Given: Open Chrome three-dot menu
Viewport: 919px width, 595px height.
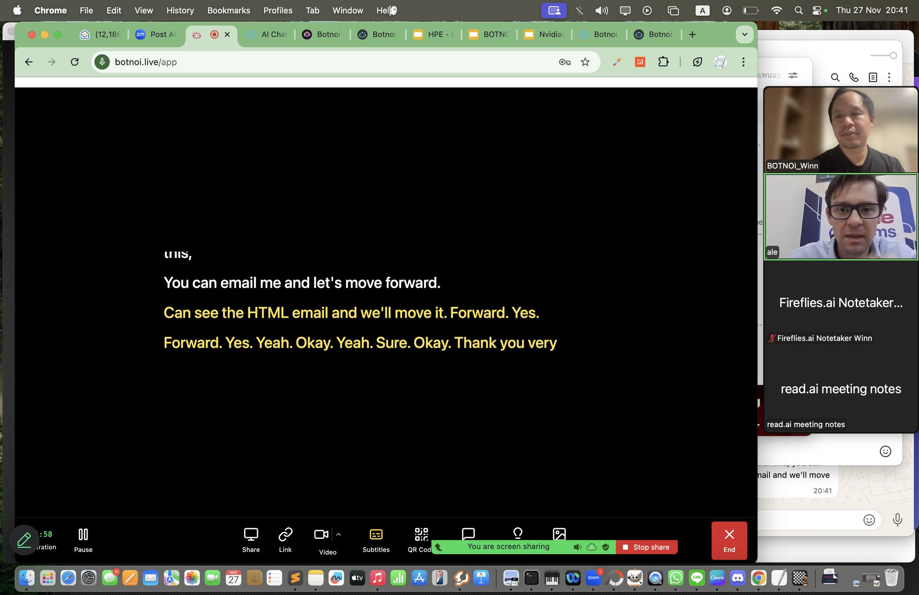Looking at the screenshot, I should pos(744,62).
